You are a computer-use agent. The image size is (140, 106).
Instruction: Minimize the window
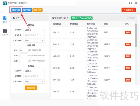point(125,3)
